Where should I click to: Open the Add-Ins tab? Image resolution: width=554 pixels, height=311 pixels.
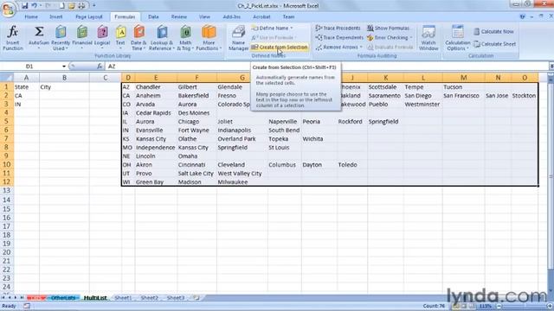click(x=232, y=16)
